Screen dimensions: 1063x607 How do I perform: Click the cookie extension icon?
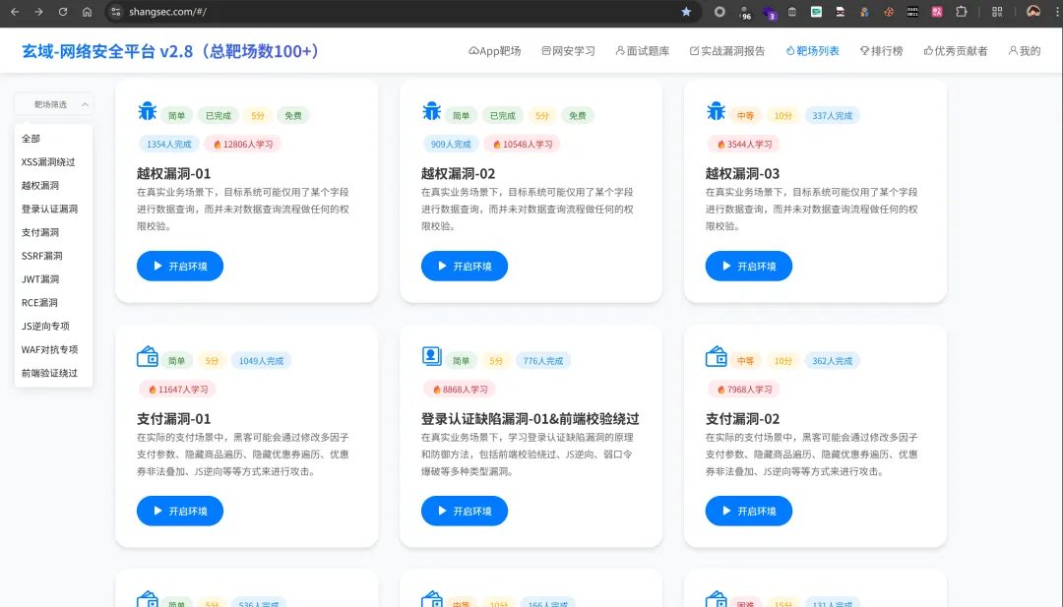(x=888, y=12)
